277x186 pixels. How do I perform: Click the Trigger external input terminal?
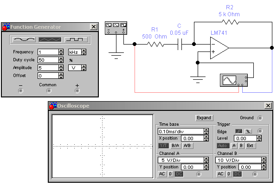(x=260, y=131)
